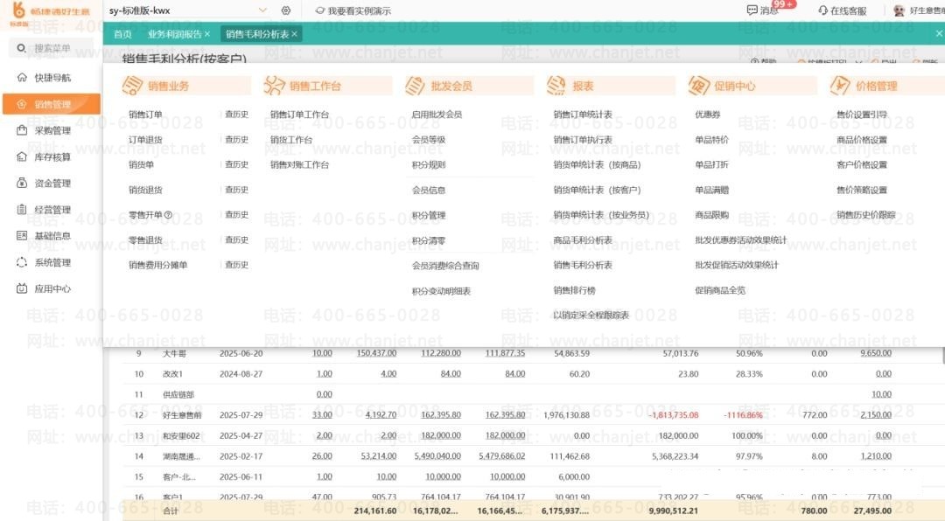Click the settings gear next to the account name

(286, 10)
